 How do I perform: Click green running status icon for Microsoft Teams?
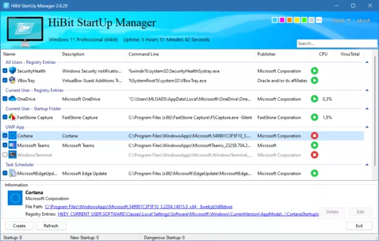point(315,145)
